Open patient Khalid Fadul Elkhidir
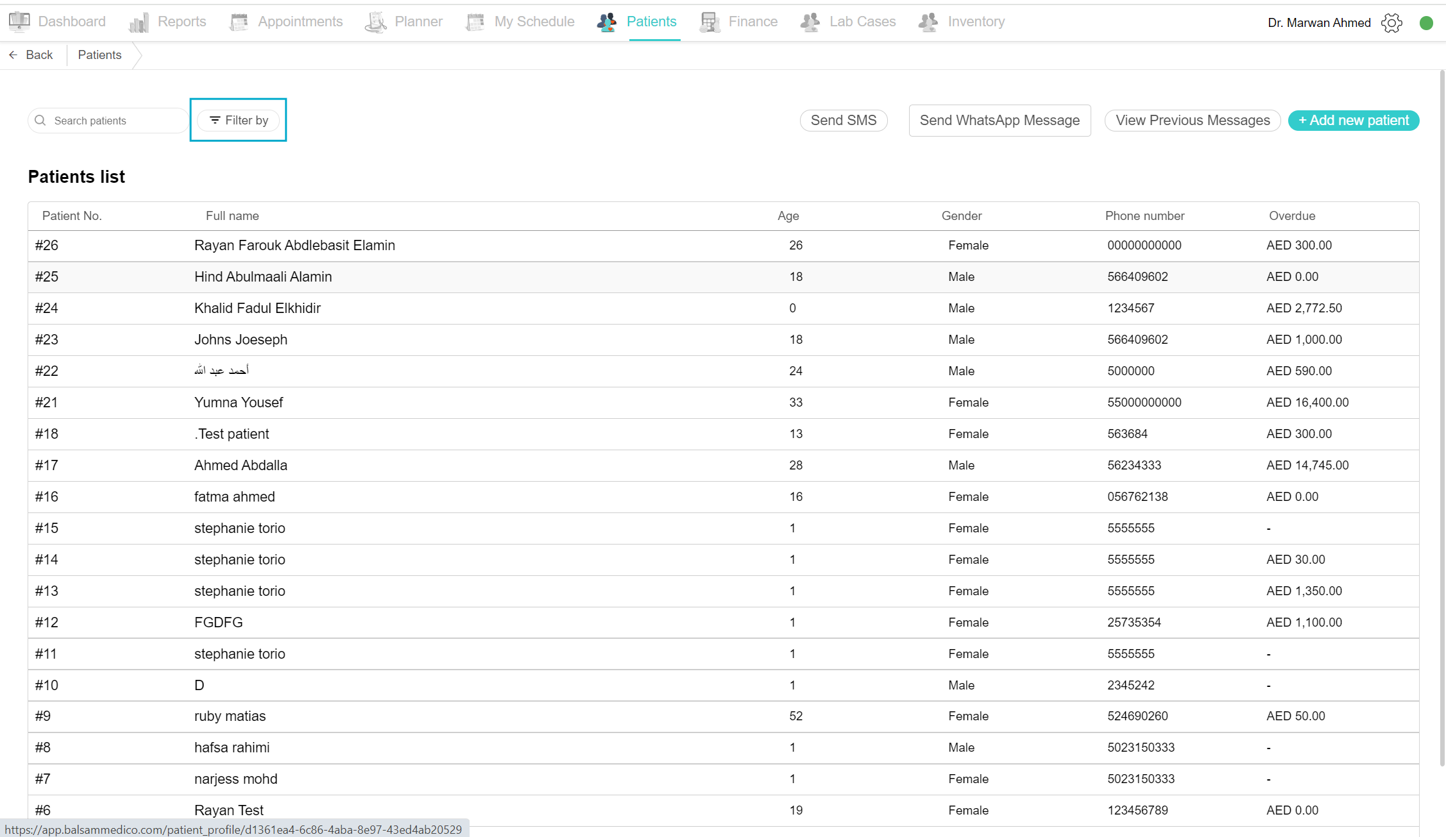This screenshot has height=837, width=1446. coord(257,309)
